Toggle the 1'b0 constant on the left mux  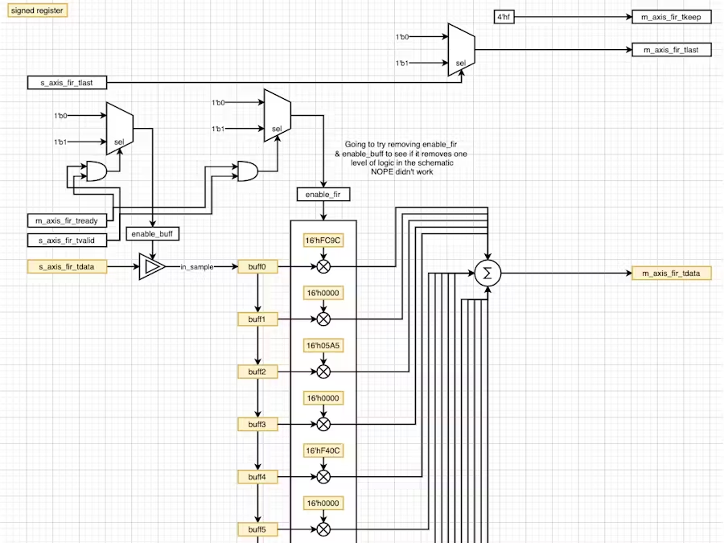pos(59,115)
